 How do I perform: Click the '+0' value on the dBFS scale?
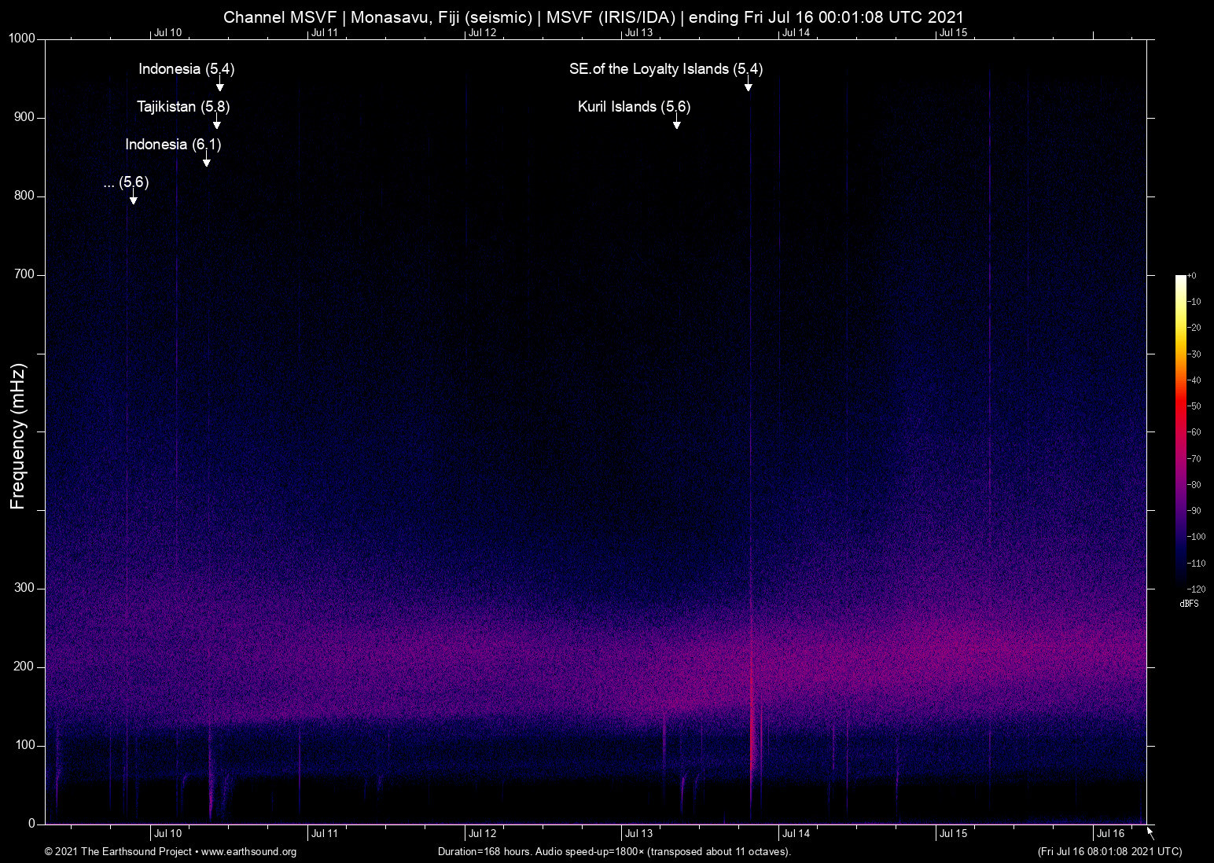(1191, 276)
